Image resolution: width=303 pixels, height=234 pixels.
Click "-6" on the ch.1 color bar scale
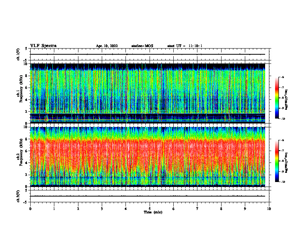pyautogui.click(x=283, y=77)
